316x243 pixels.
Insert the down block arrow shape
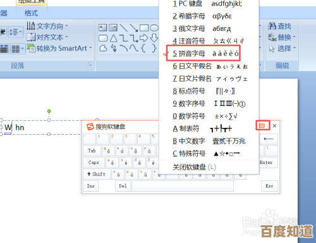click(154, 38)
